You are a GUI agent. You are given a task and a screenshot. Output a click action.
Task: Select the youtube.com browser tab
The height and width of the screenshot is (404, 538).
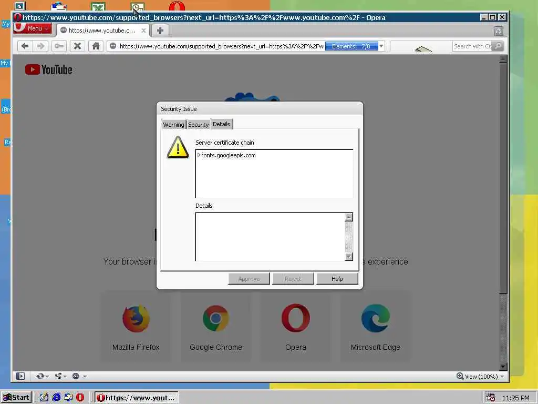click(102, 31)
